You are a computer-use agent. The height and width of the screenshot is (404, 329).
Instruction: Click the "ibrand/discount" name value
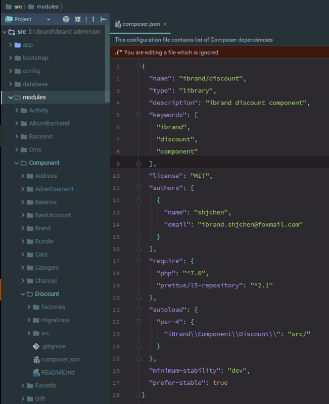tap(211, 79)
